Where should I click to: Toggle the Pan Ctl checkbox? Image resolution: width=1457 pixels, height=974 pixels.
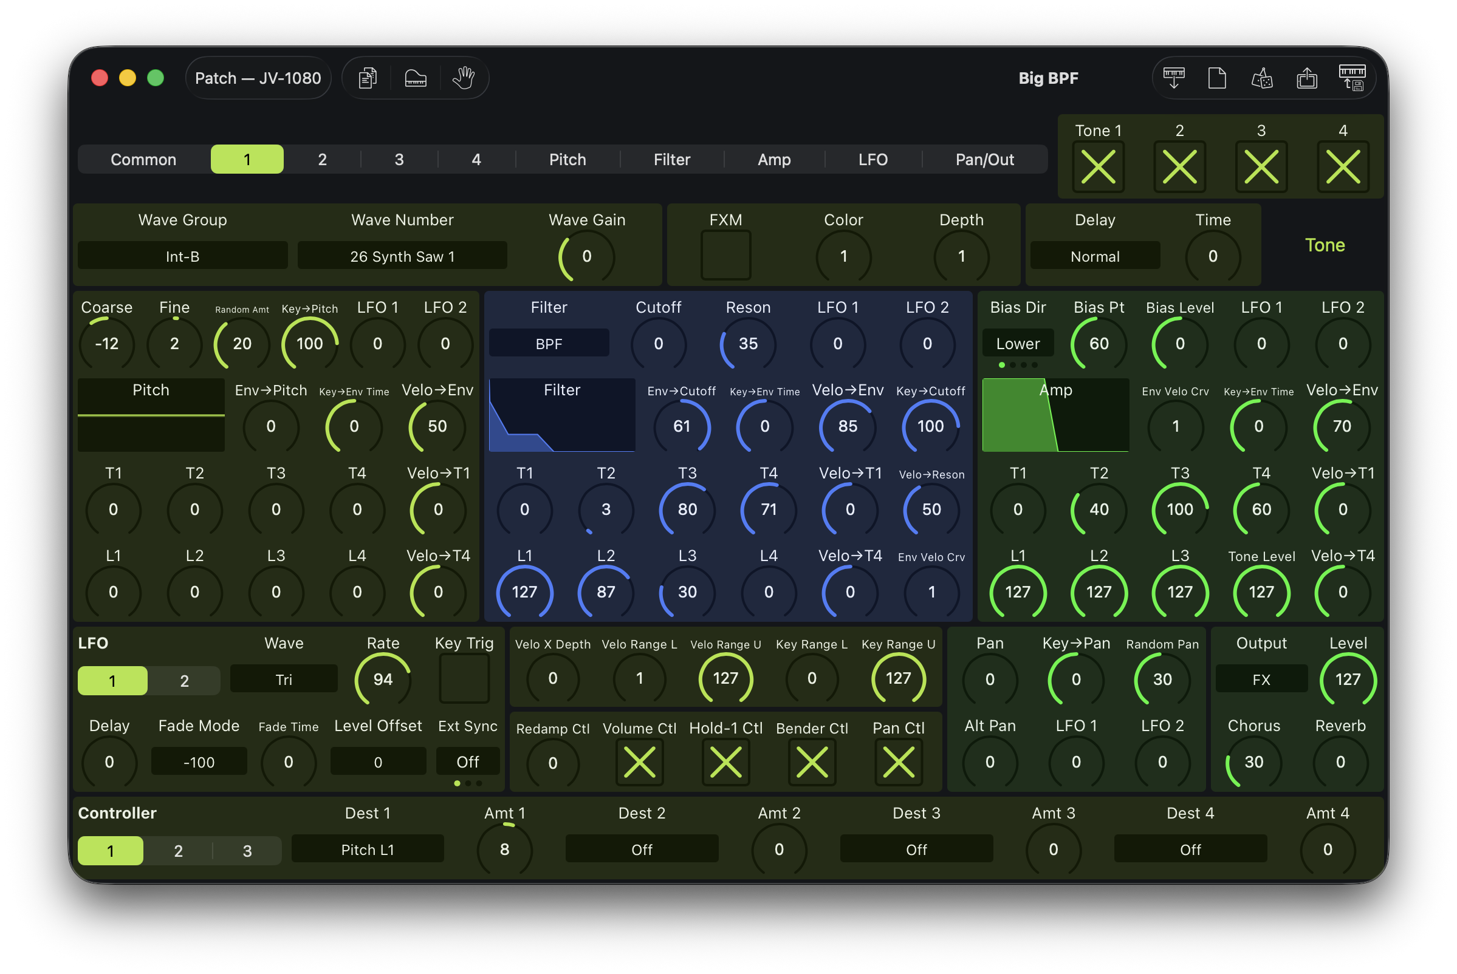[x=898, y=762]
